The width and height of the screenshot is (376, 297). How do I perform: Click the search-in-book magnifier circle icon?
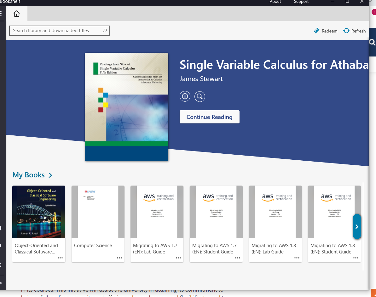click(200, 97)
